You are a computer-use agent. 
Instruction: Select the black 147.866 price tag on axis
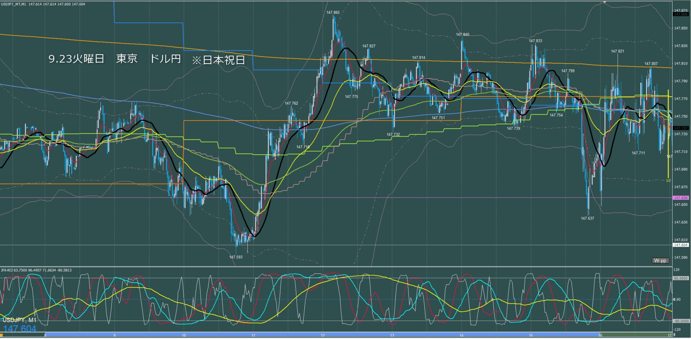[x=681, y=14]
